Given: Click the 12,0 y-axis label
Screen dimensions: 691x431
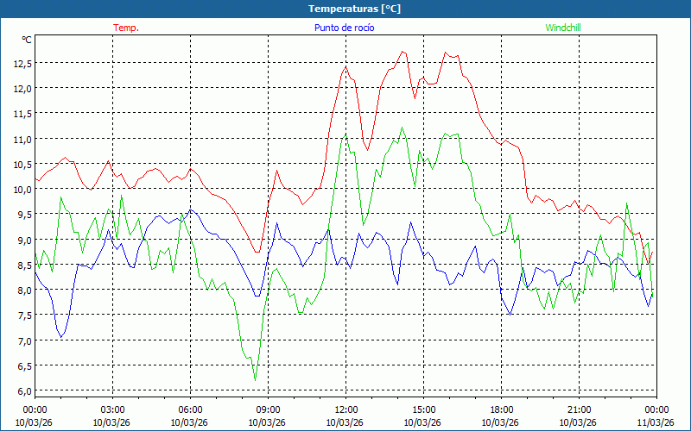Looking at the screenshot, I should pyautogui.click(x=22, y=88).
